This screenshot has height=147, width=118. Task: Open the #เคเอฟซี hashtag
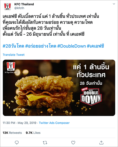95,46
